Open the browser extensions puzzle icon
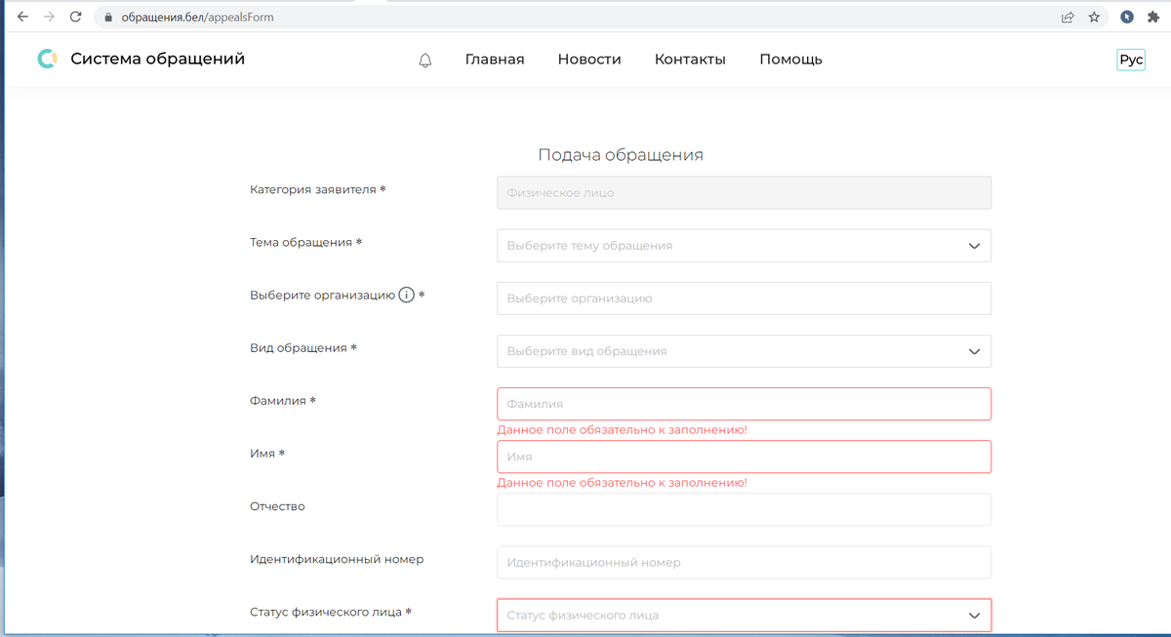Viewport: 1171px width, 637px height. coord(1152,17)
